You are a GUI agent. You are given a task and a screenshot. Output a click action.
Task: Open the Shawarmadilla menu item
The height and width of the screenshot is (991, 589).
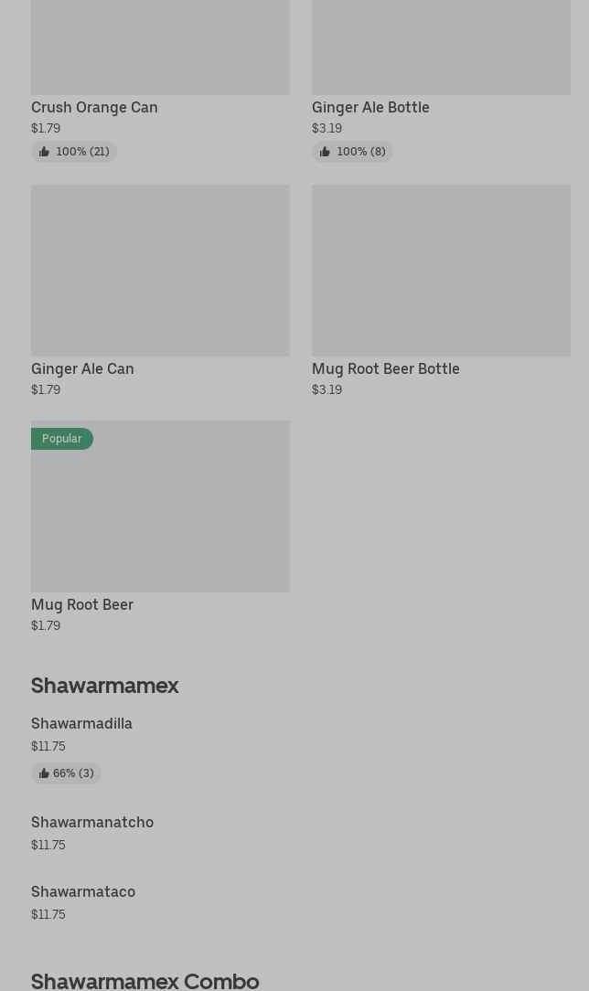[81, 723]
